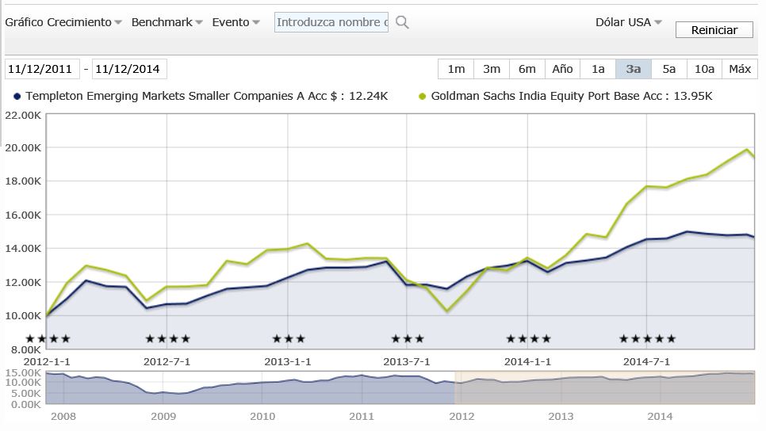766x431 pixels.
Task: Select the 1m time range
Action: (456, 69)
